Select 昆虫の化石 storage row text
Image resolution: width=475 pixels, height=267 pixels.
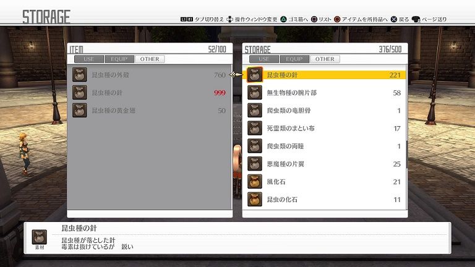[282, 200]
